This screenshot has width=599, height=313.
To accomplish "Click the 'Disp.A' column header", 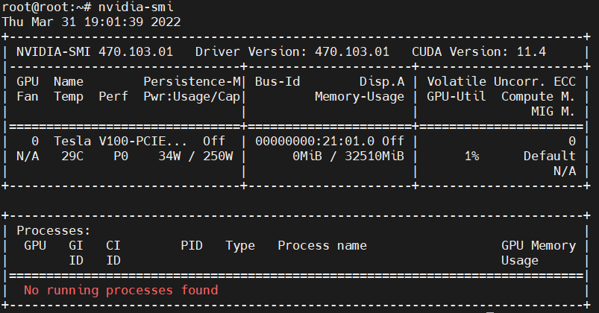I will [x=382, y=81].
